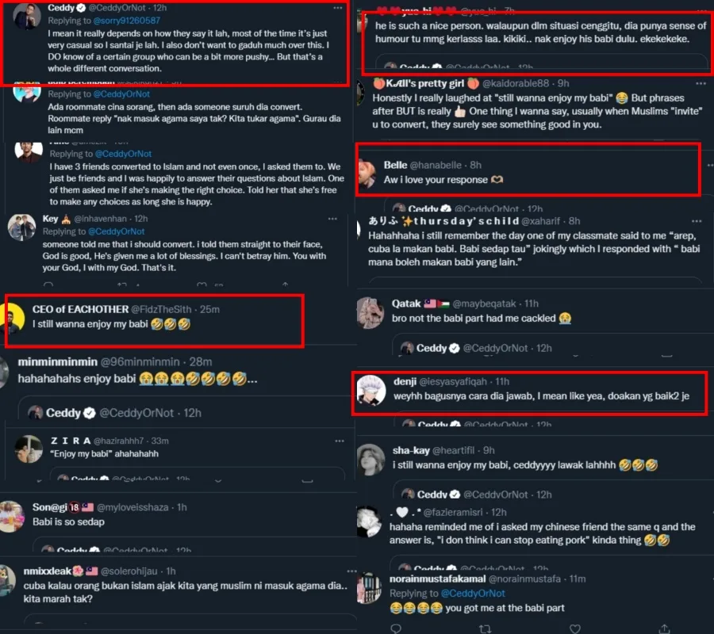Open sha-kay's profile avatar
The width and height of the screenshot is (714, 634).
[x=370, y=460]
